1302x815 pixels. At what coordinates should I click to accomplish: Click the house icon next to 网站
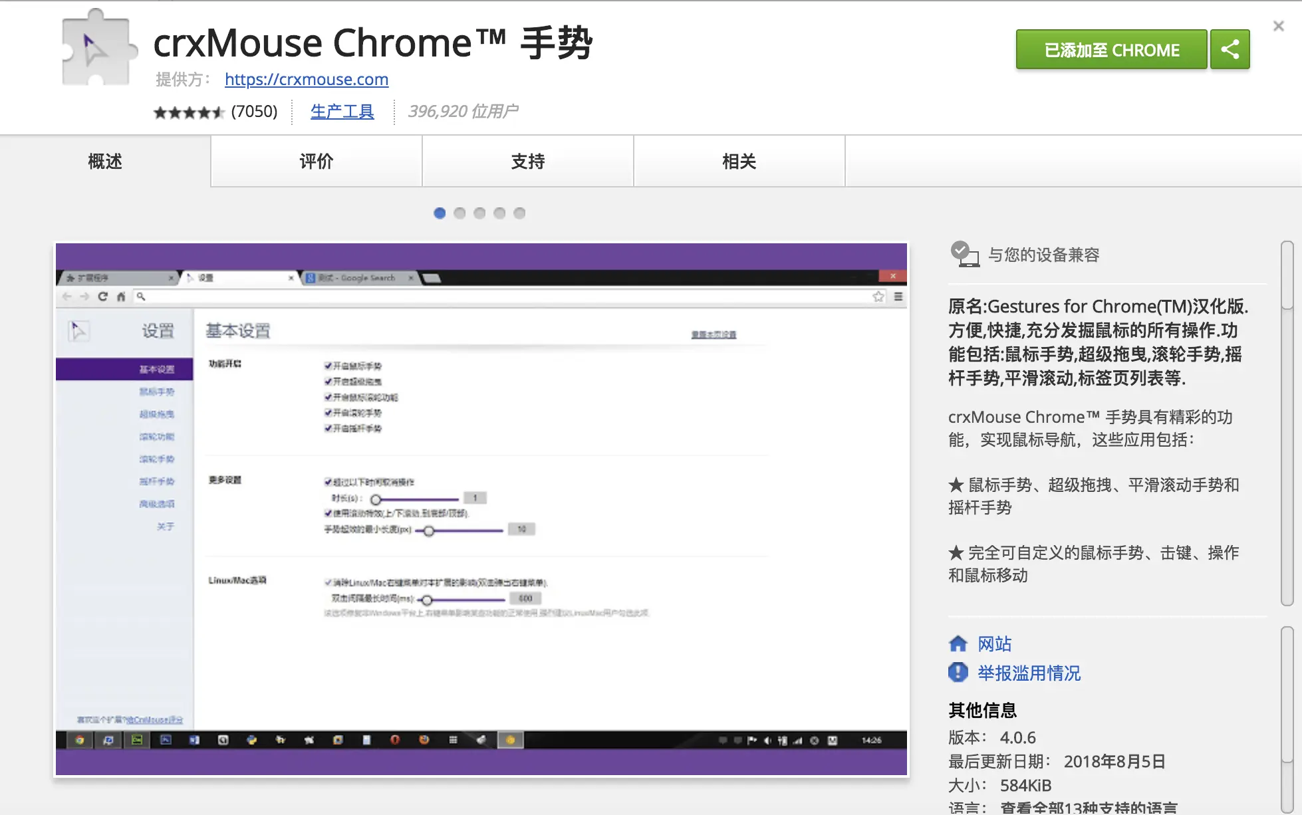click(958, 643)
